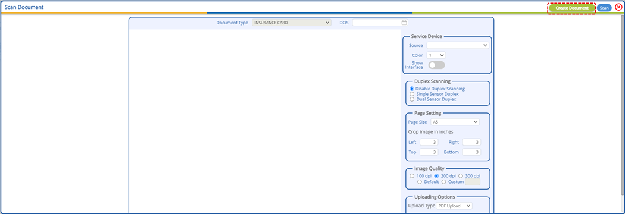Select Custom image quality option
The width and height of the screenshot is (625, 214).
point(443,182)
